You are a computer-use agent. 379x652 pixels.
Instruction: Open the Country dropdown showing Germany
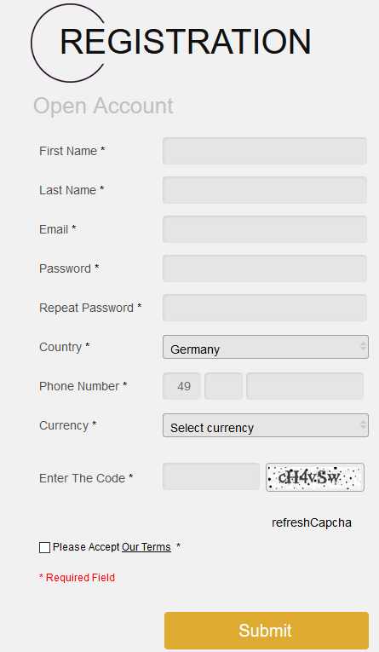(266, 347)
